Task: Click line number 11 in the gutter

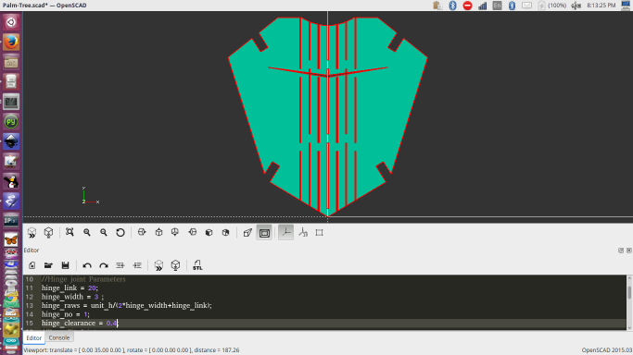Action: (x=29, y=288)
